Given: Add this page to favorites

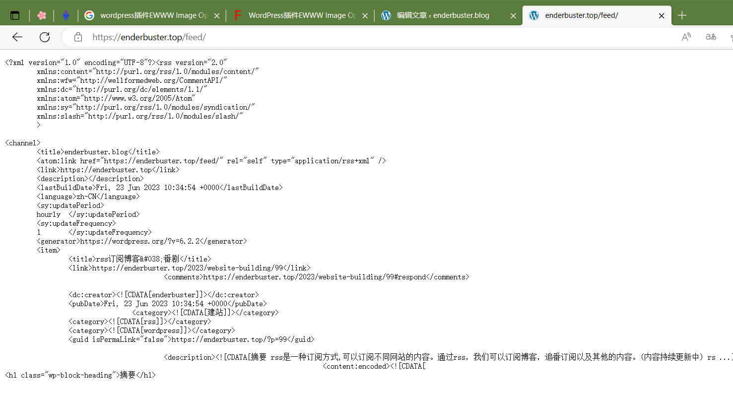Looking at the screenshot, I should click(x=731, y=37).
